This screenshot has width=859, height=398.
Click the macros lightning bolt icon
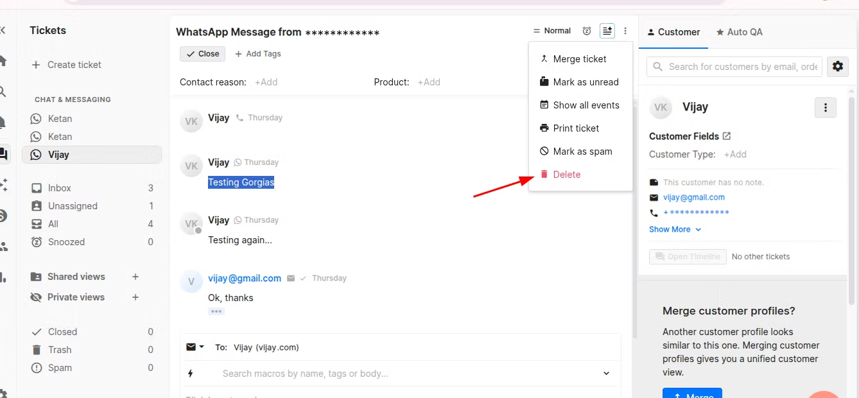[x=191, y=374]
